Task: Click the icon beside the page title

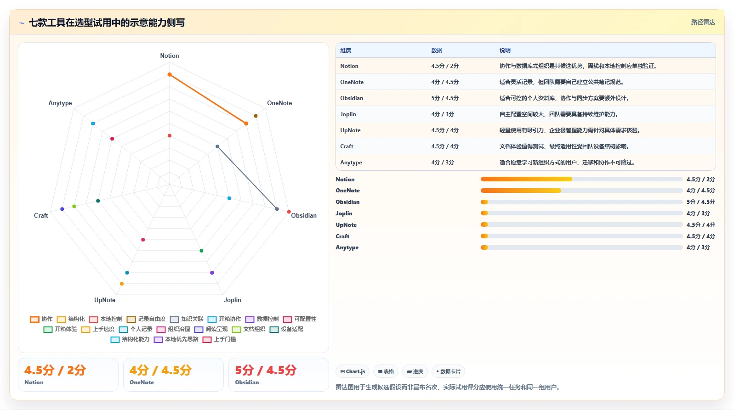Action: (22, 23)
